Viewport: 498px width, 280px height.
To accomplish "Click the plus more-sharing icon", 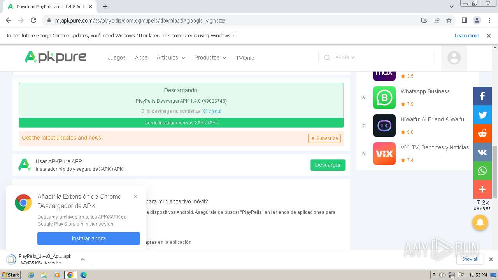I will coord(482,189).
